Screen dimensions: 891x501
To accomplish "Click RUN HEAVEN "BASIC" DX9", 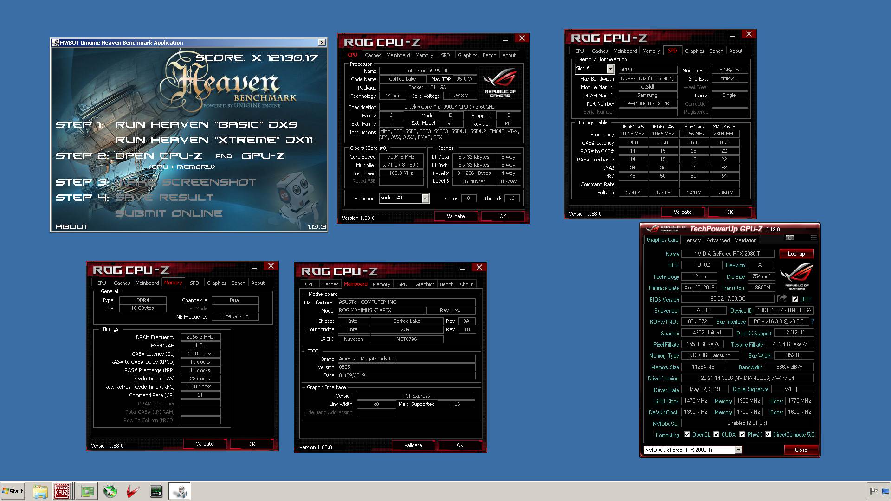I will (206, 125).
